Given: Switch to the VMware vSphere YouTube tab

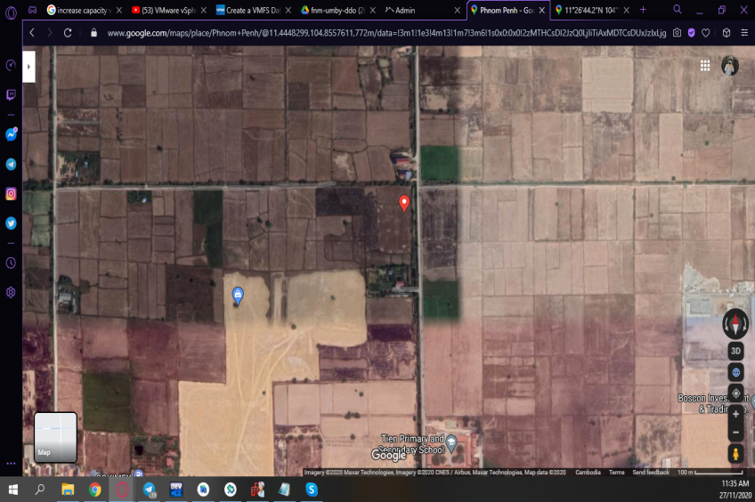Looking at the screenshot, I should [167, 10].
